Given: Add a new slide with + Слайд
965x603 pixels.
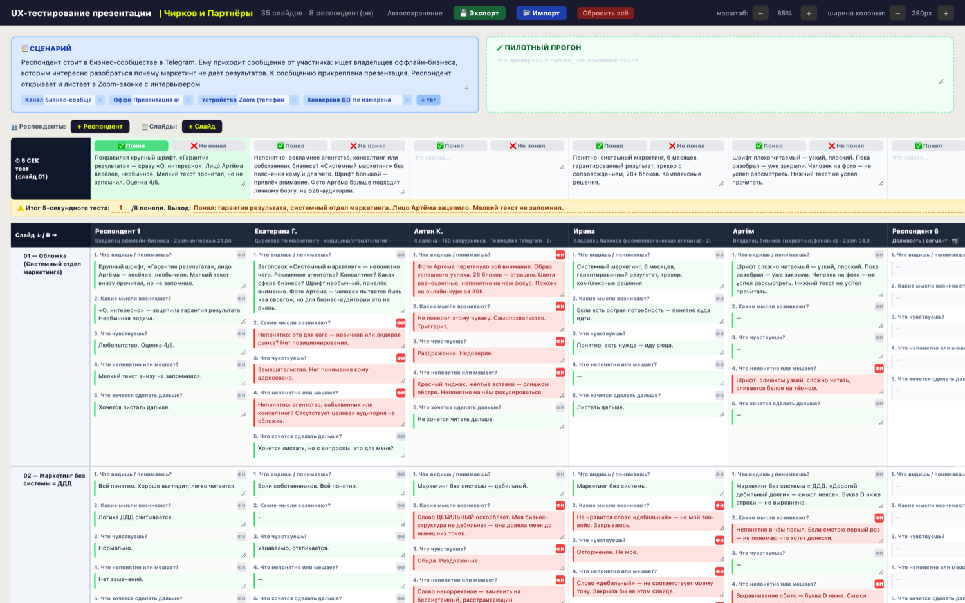Looking at the screenshot, I should (202, 126).
